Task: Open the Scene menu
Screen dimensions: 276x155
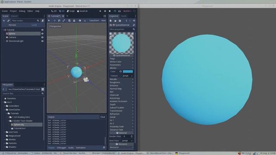Action: pos(5,11)
